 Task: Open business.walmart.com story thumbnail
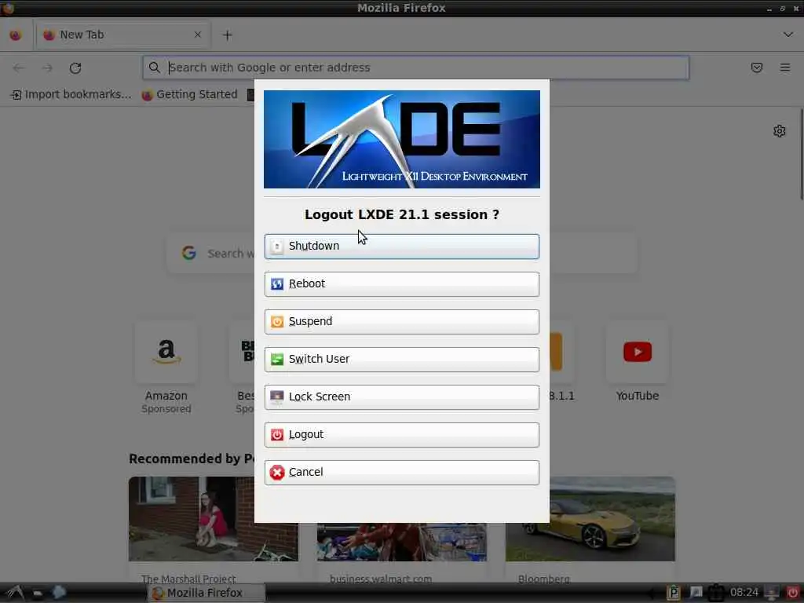tap(401, 542)
